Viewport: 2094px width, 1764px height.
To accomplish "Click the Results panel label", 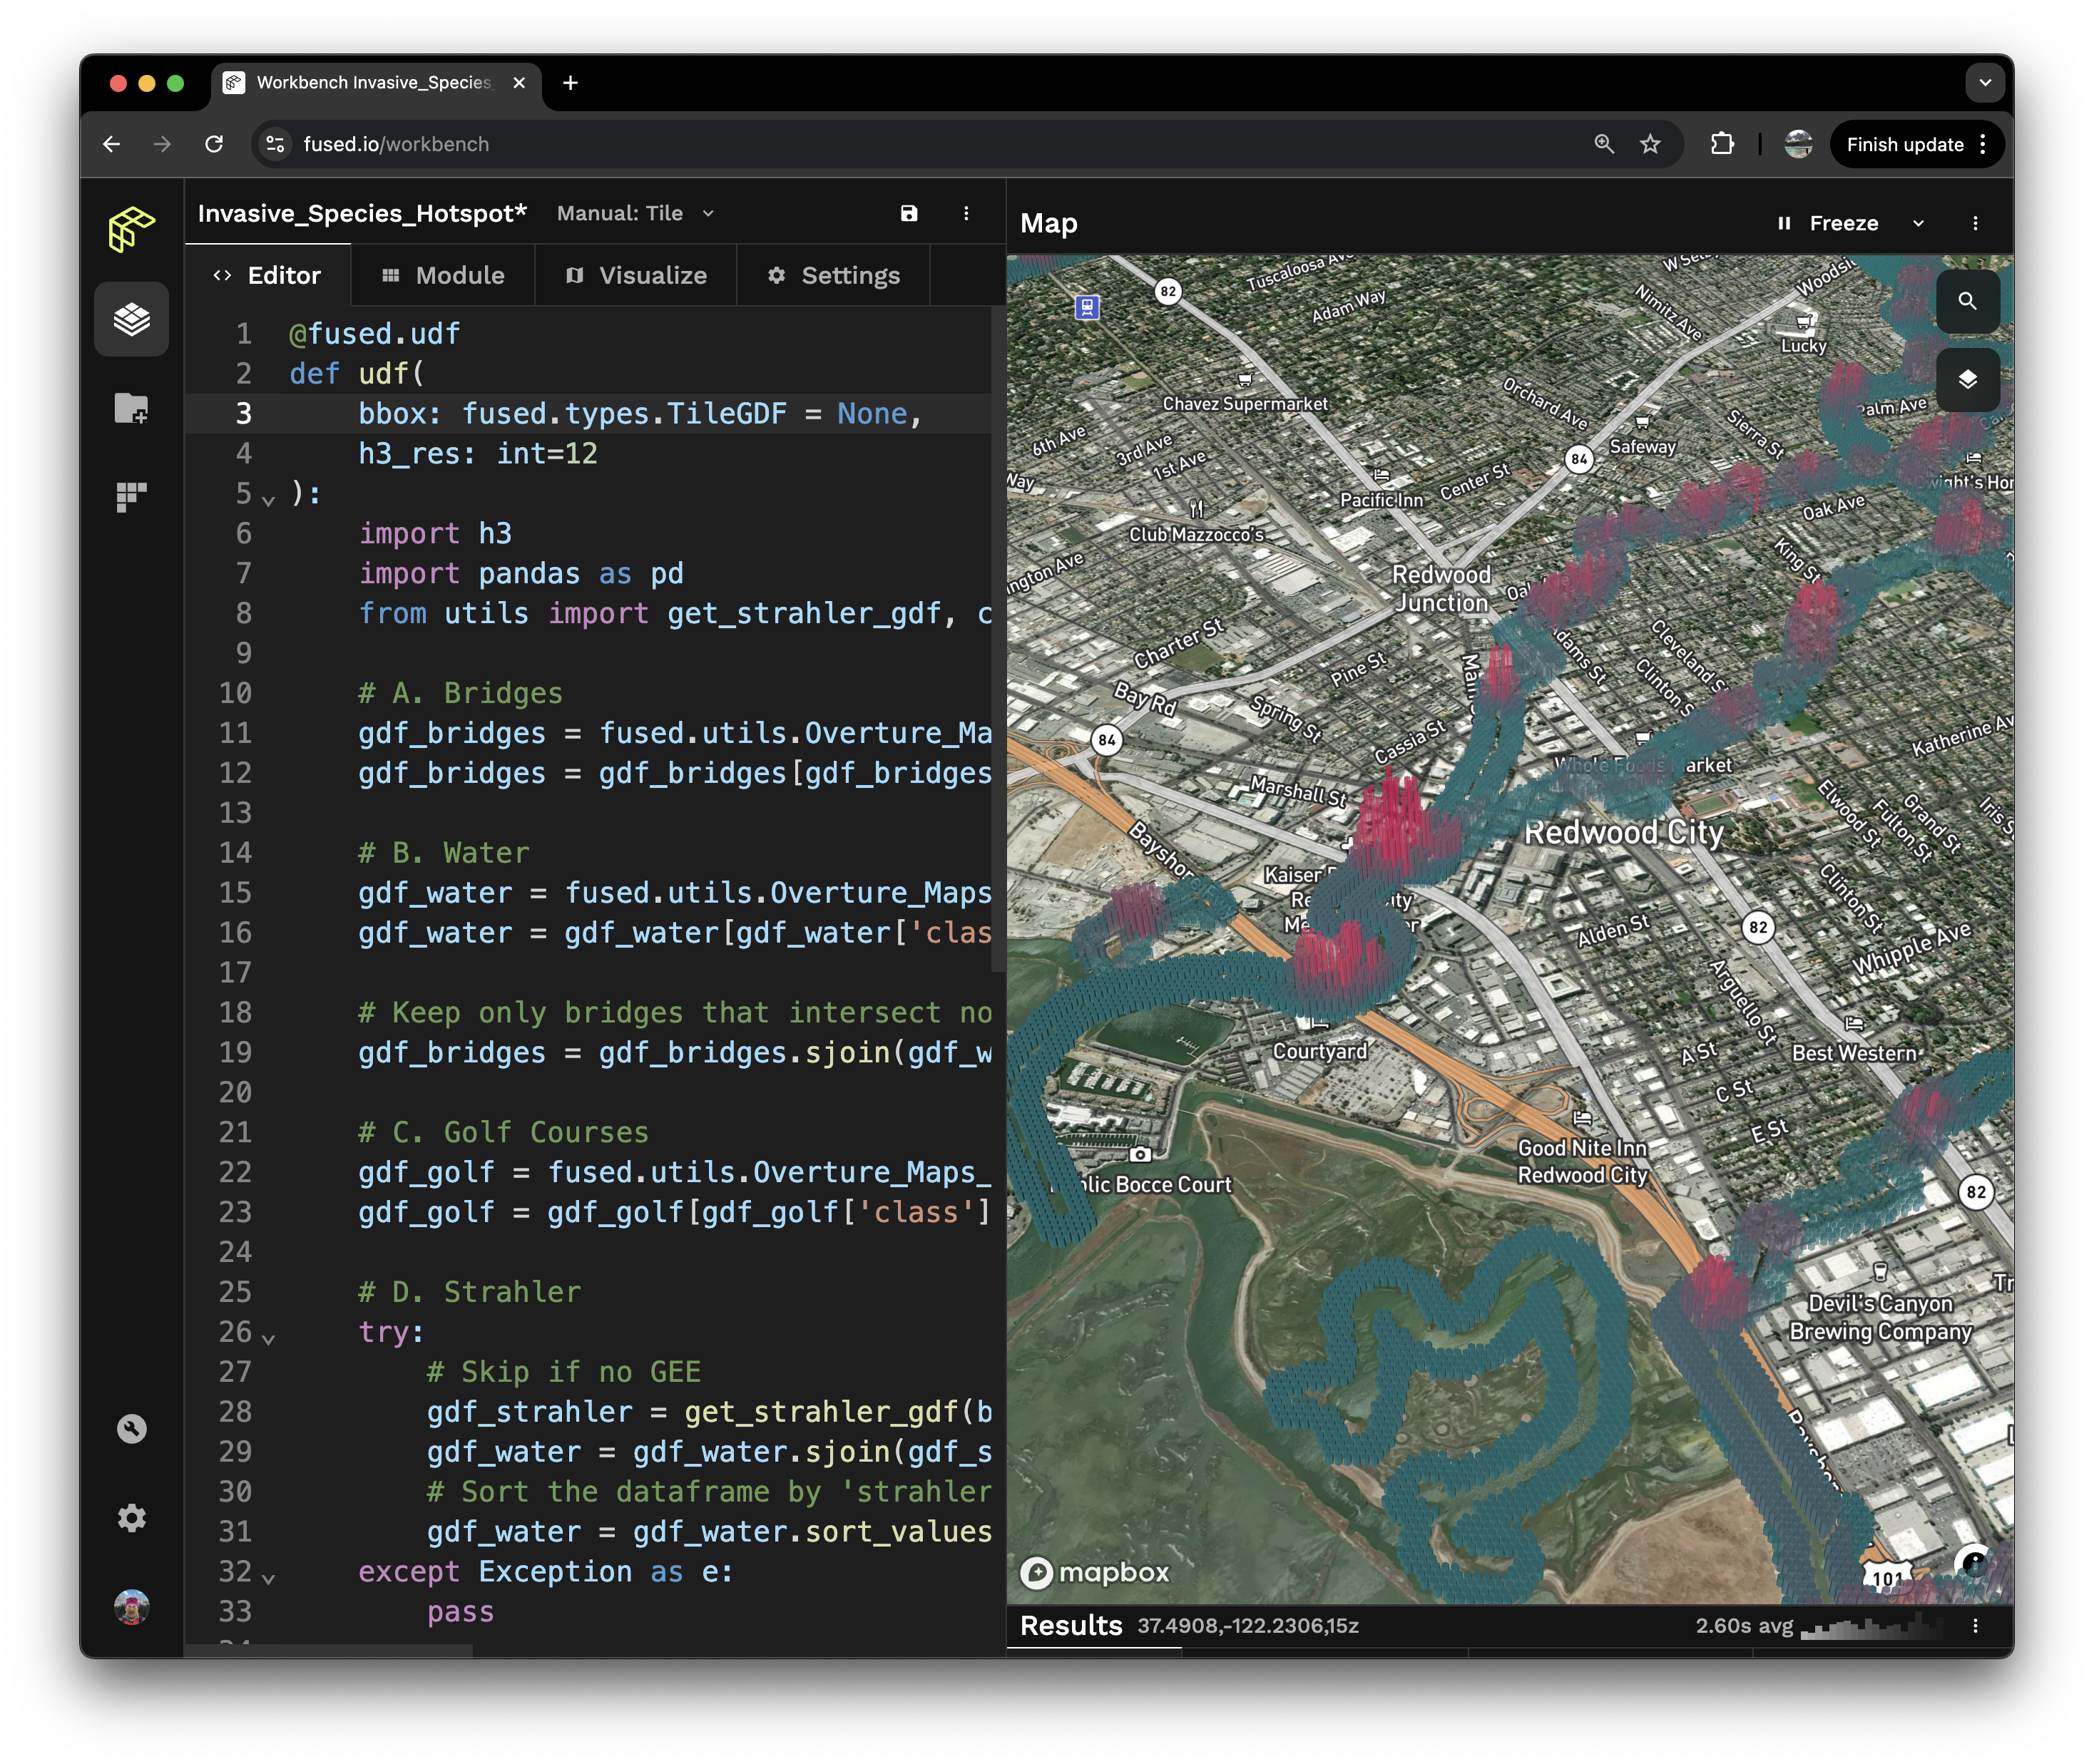I will [x=1070, y=1625].
